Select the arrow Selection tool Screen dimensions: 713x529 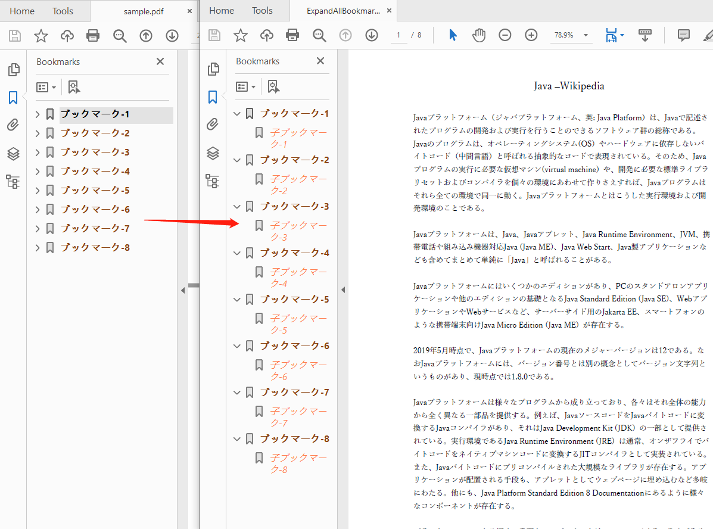pyautogui.click(x=453, y=35)
